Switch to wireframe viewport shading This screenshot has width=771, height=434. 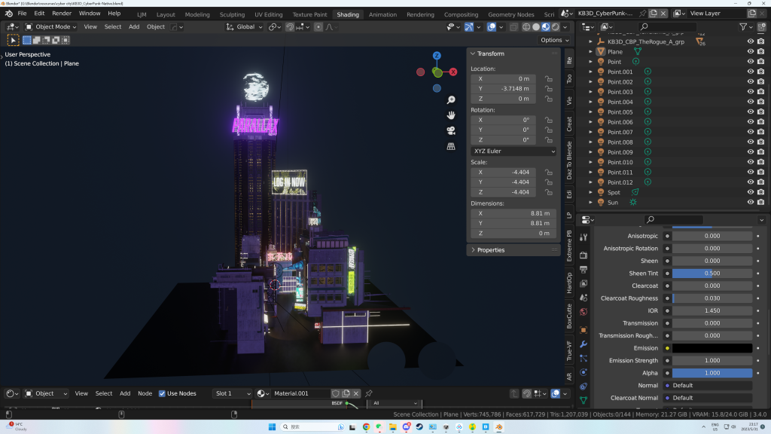coord(526,27)
